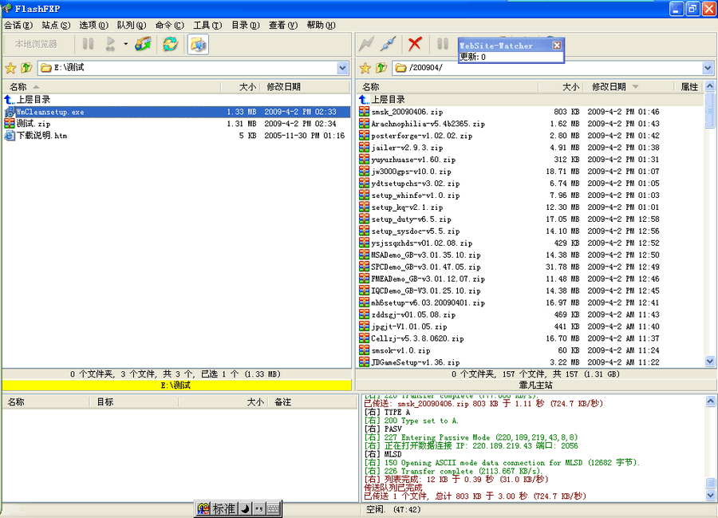Image resolution: width=718 pixels, height=518 pixels.
Task: Click the soft keyboard icon in language bar
Action: (274, 509)
